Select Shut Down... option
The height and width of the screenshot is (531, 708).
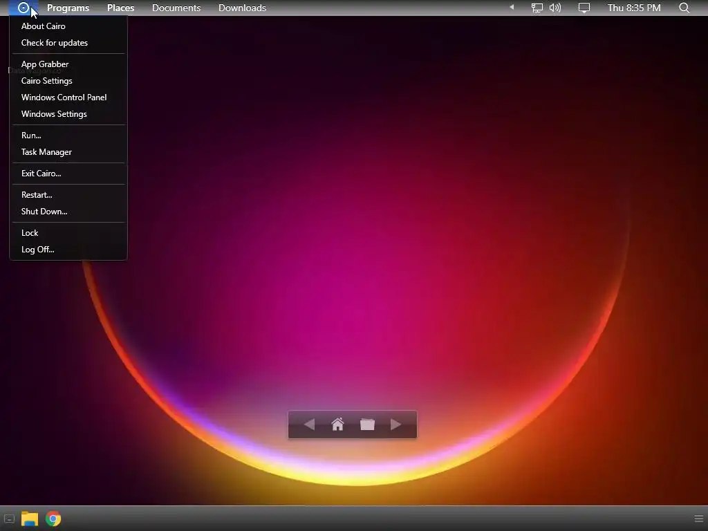[x=68, y=212]
